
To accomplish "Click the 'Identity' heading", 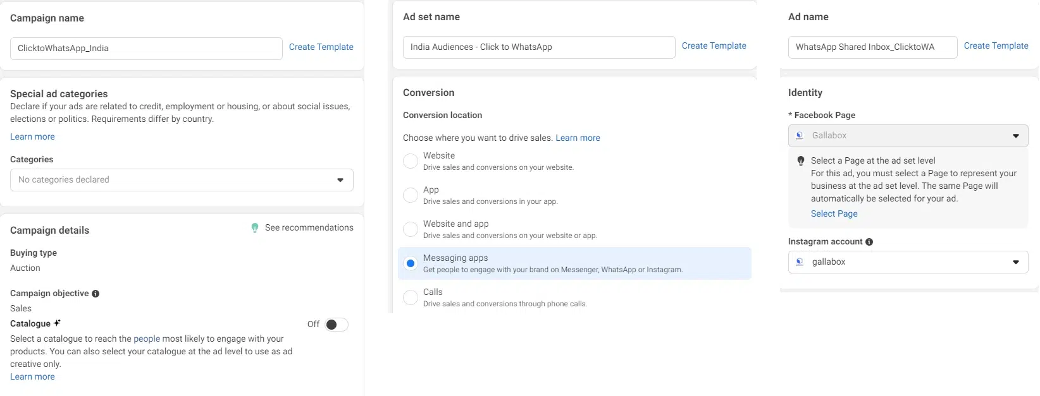I will [x=805, y=93].
